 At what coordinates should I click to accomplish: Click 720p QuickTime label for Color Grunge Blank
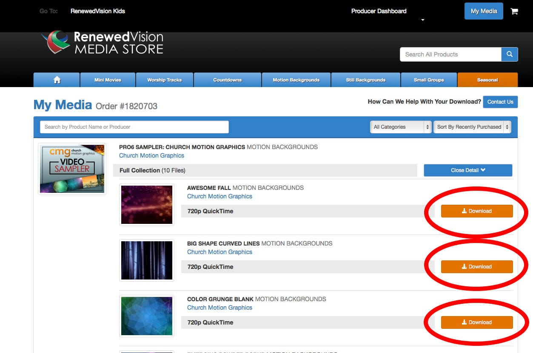210,322
